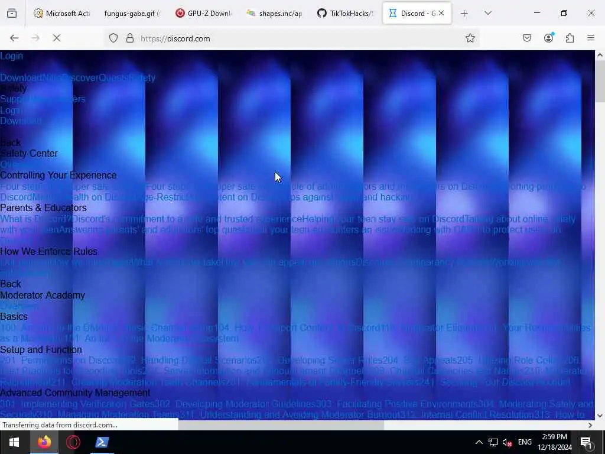This screenshot has width=605, height=454.
Task: Click Parents & Educators heading
Action: [43, 207]
